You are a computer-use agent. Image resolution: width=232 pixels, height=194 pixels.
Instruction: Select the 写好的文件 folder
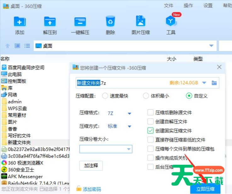click(16, 136)
